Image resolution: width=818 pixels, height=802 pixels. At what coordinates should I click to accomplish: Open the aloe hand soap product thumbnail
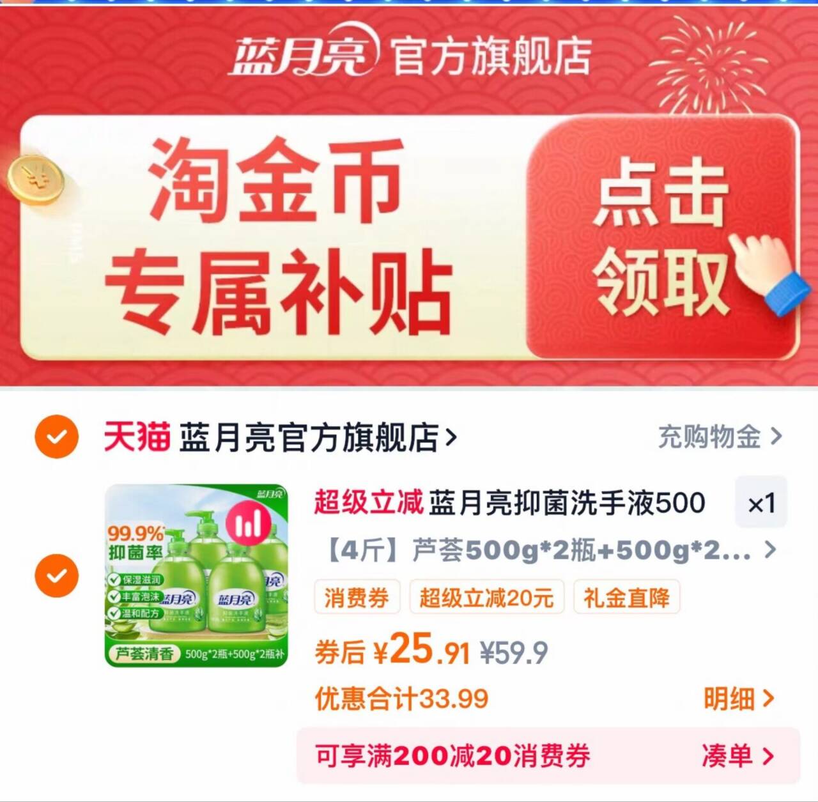(197, 575)
